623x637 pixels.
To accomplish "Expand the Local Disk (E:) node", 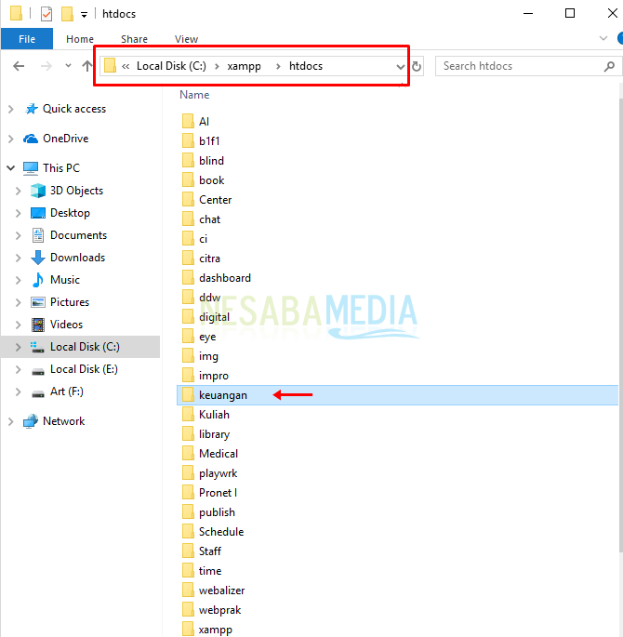I will tap(18, 369).
